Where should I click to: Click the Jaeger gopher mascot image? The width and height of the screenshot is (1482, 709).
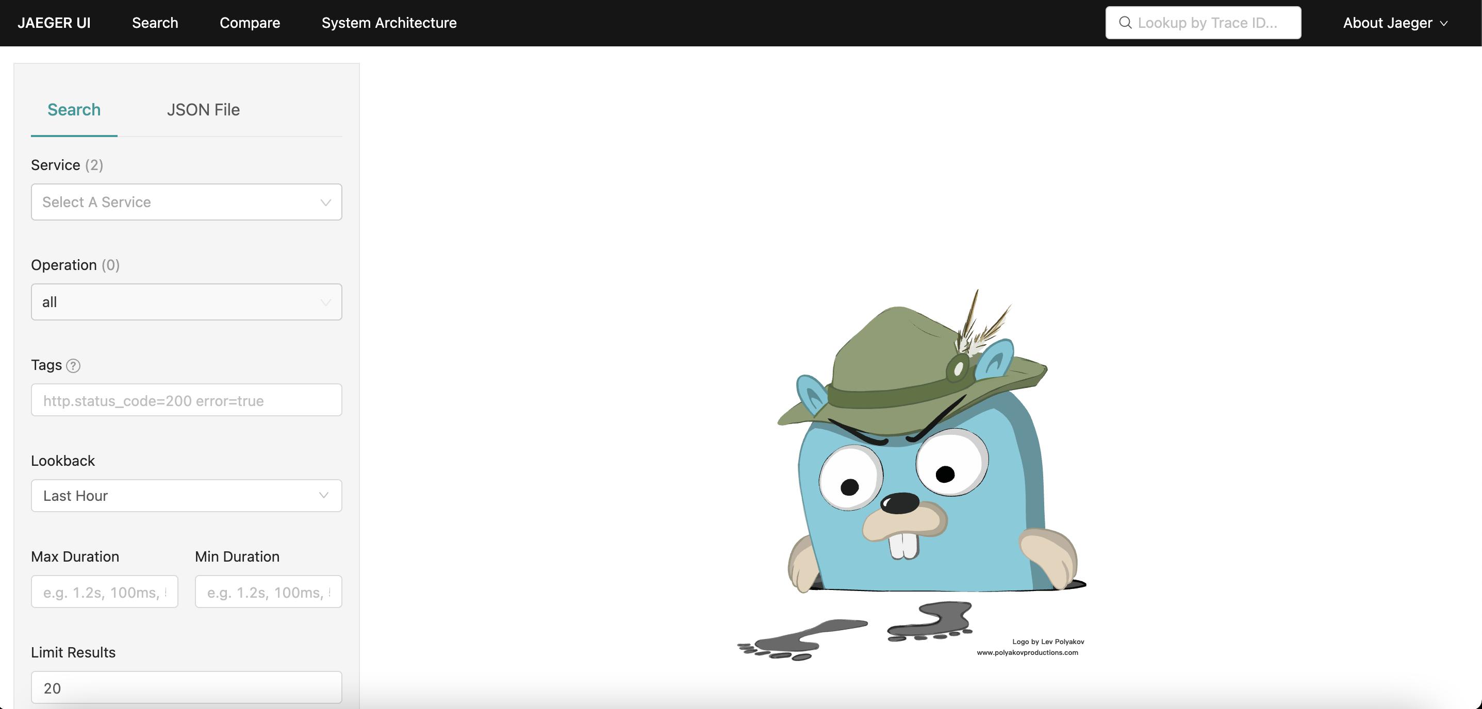pos(912,475)
